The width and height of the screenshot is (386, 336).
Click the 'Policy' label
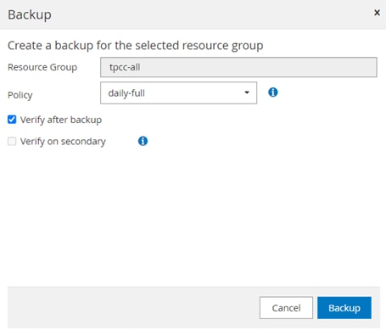[x=20, y=95]
